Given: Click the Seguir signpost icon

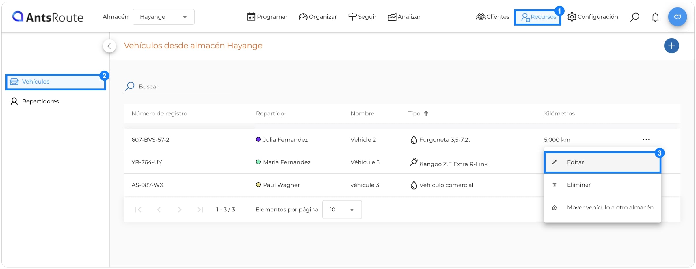Looking at the screenshot, I should tap(352, 17).
